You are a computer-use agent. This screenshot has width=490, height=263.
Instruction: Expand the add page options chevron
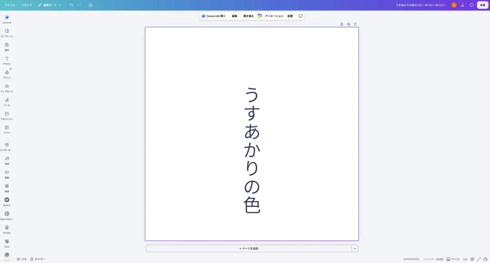(355, 249)
